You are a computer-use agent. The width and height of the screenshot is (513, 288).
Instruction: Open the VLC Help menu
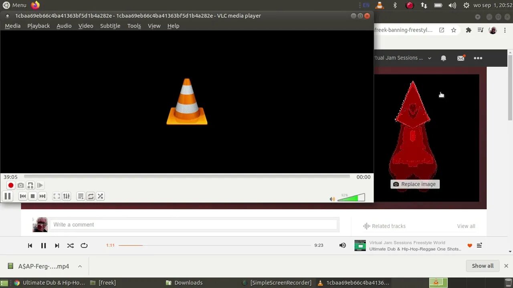click(x=173, y=26)
